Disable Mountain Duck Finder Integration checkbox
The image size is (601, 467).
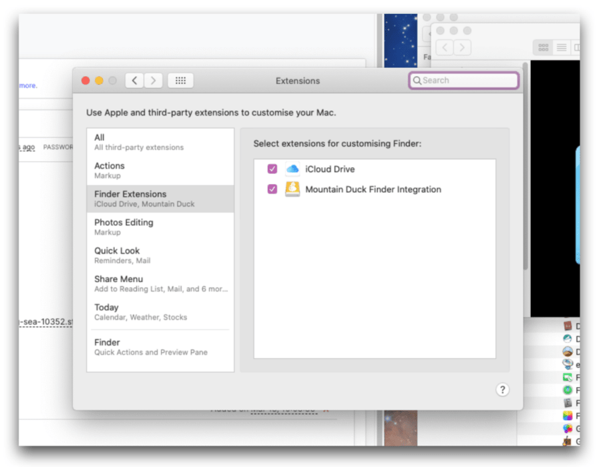point(272,189)
